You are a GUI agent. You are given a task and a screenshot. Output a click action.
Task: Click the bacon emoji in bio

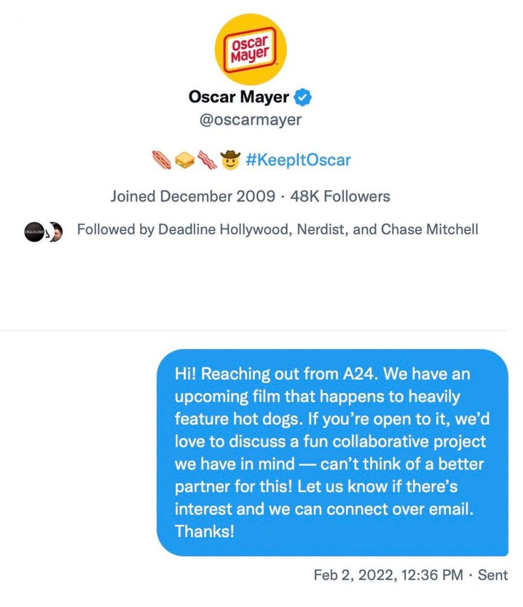pos(206,159)
